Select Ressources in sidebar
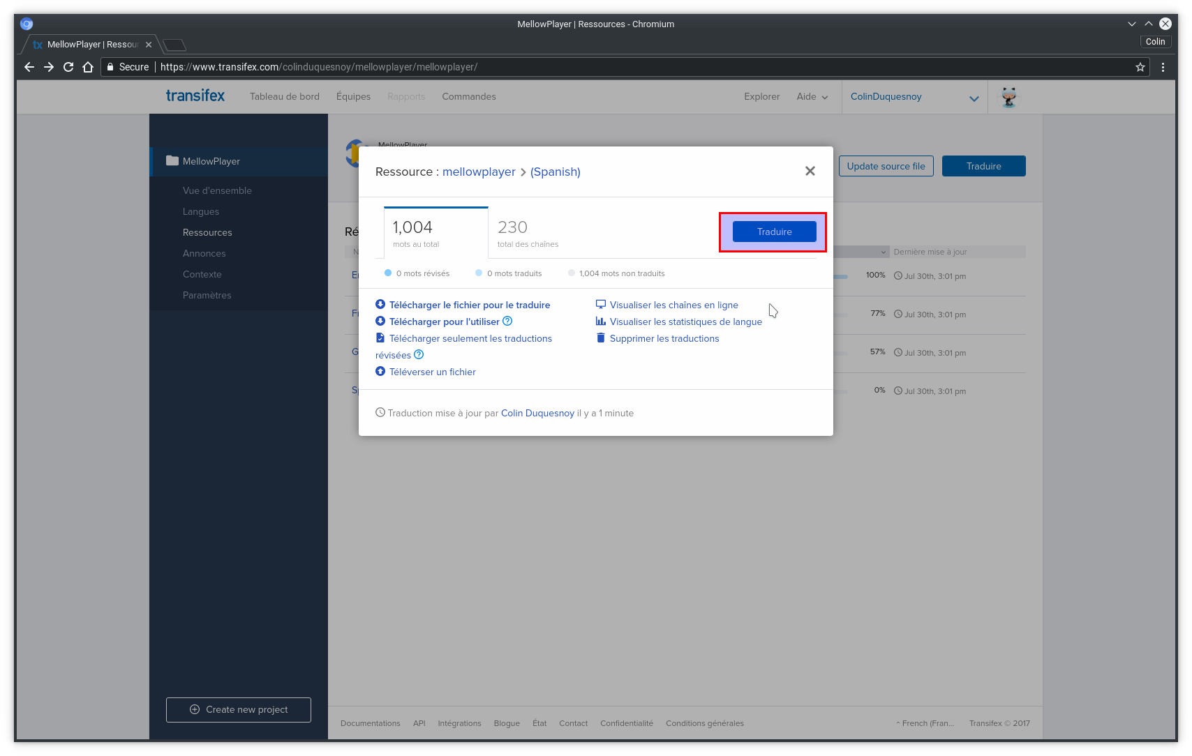This screenshot has width=1192, height=756. tap(207, 232)
